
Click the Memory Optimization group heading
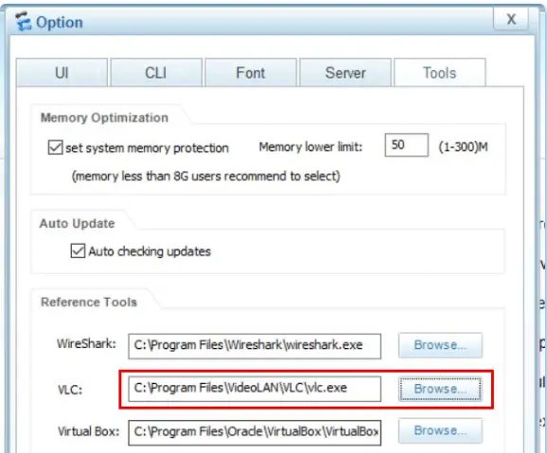click(104, 118)
